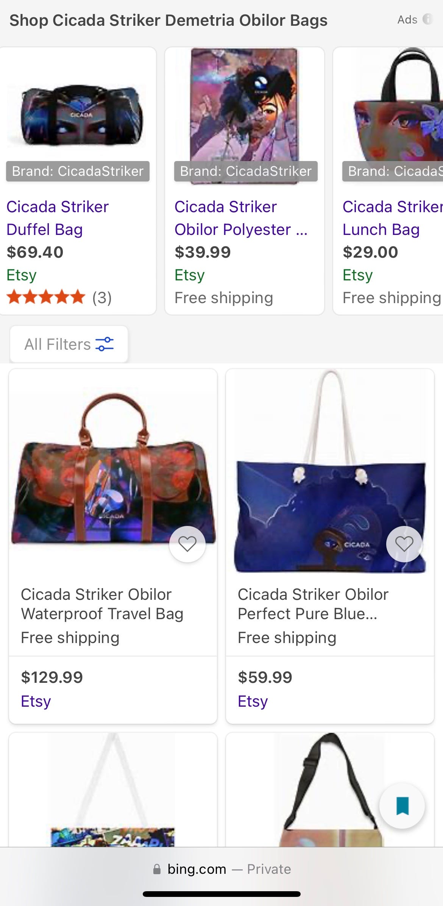443x906 pixels.
Task: Tap the lock icon beside bing.com
Action: click(157, 869)
